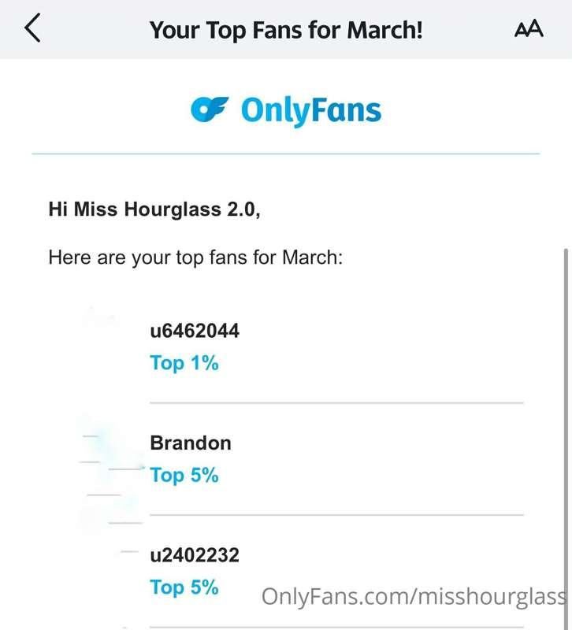
Task: Click the divider line below Brandon entry
Action: point(337,515)
